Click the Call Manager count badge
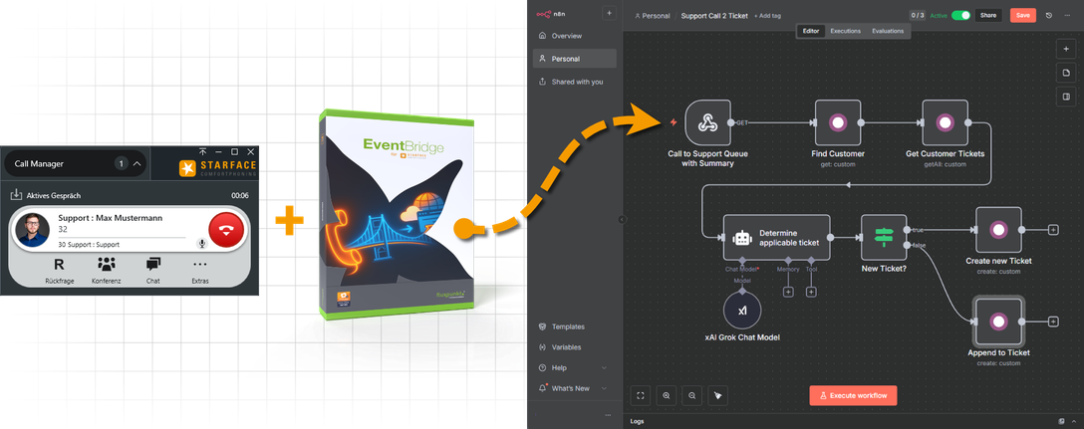The height and width of the screenshot is (429, 1084). pos(122,163)
